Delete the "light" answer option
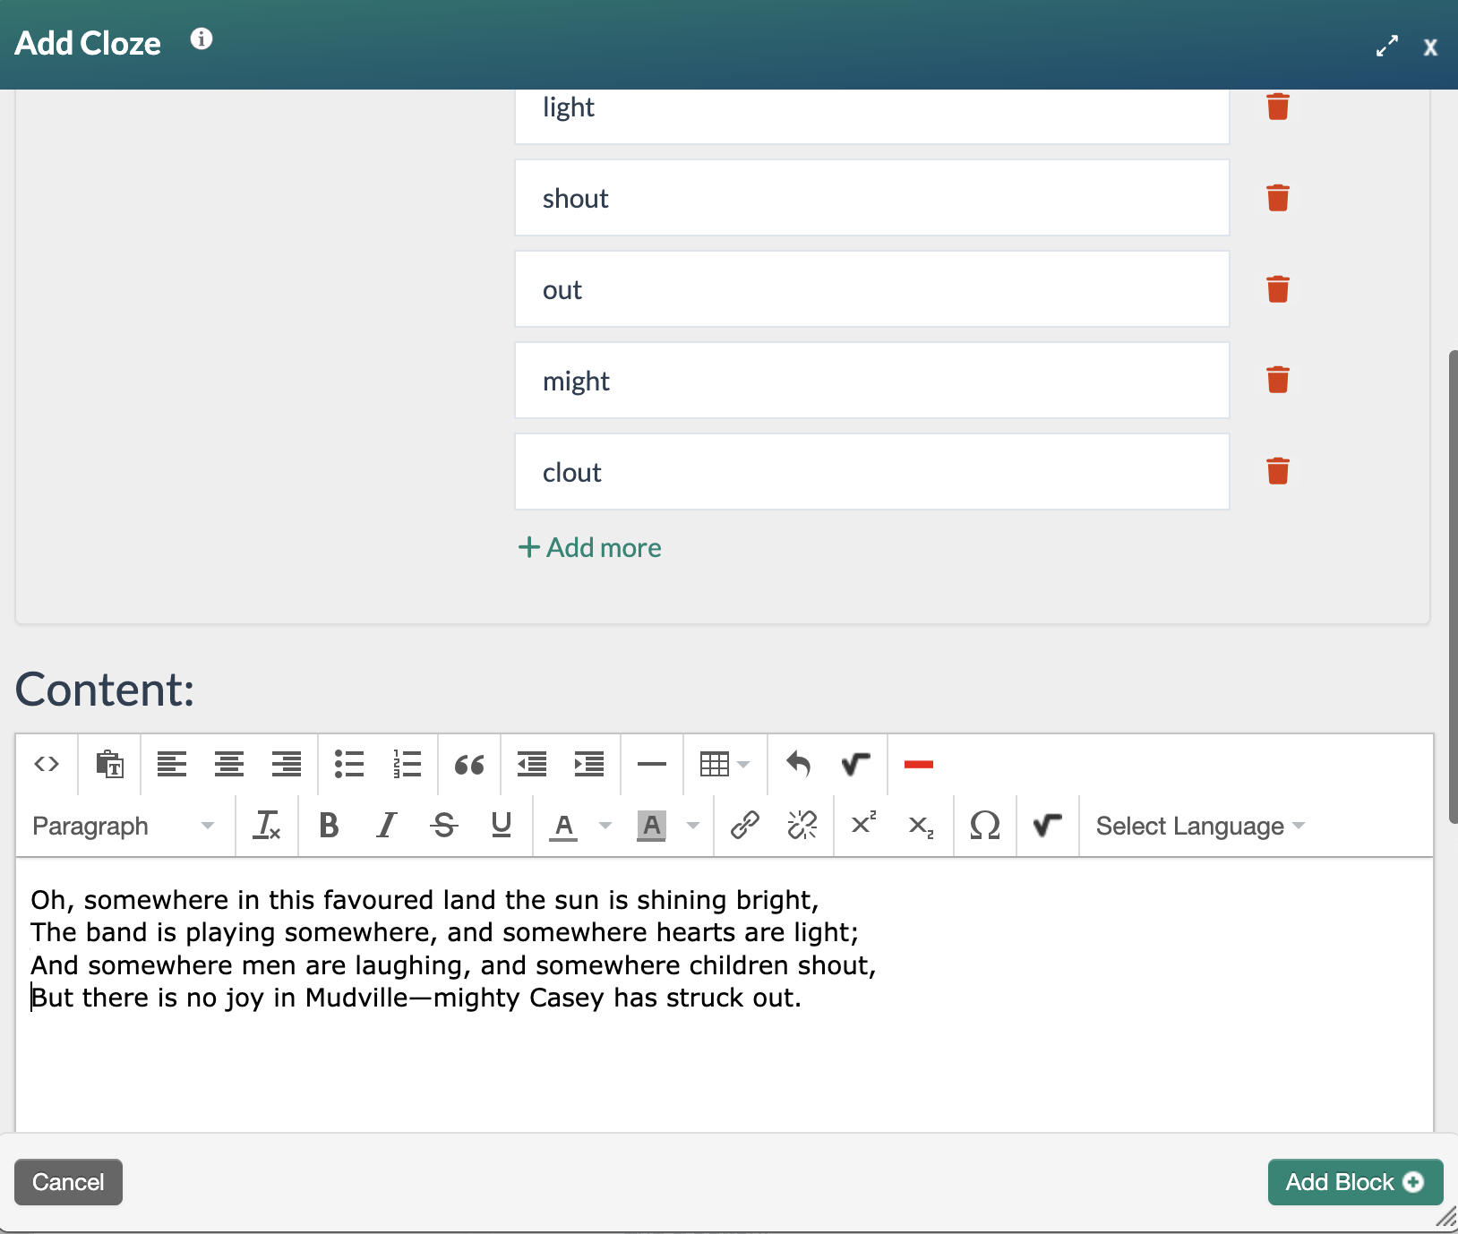 point(1278,107)
